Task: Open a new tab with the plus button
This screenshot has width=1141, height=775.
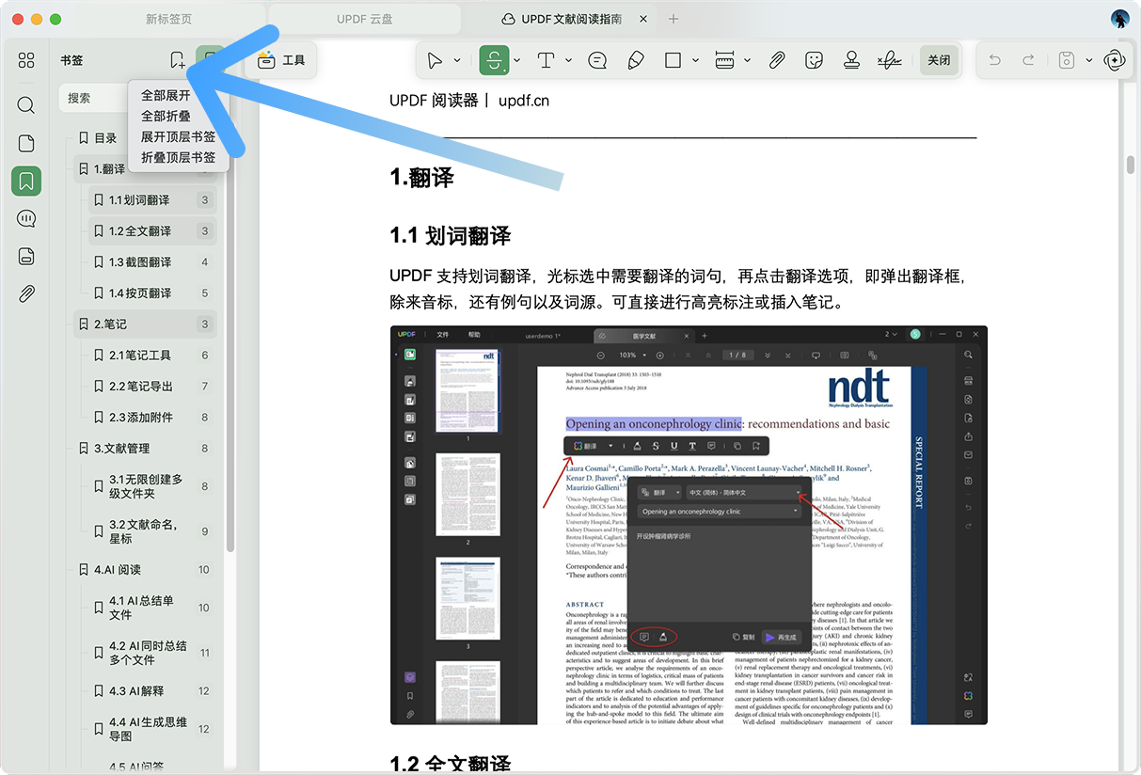Action: coord(674,19)
